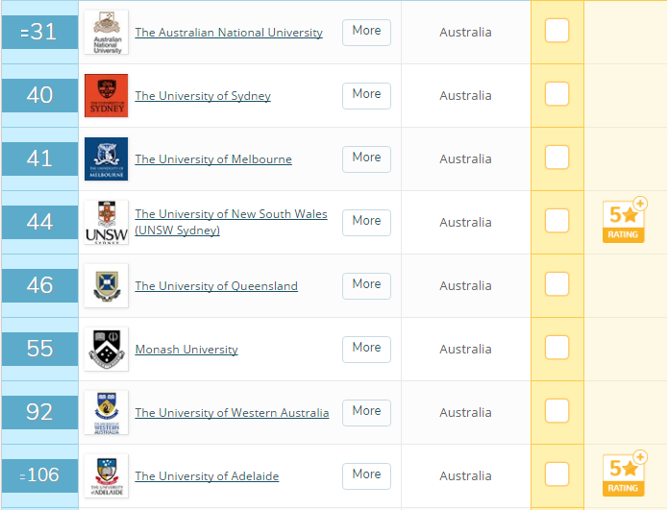Click the Monash University crest
Screen dimensions: 668x510
(106, 349)
